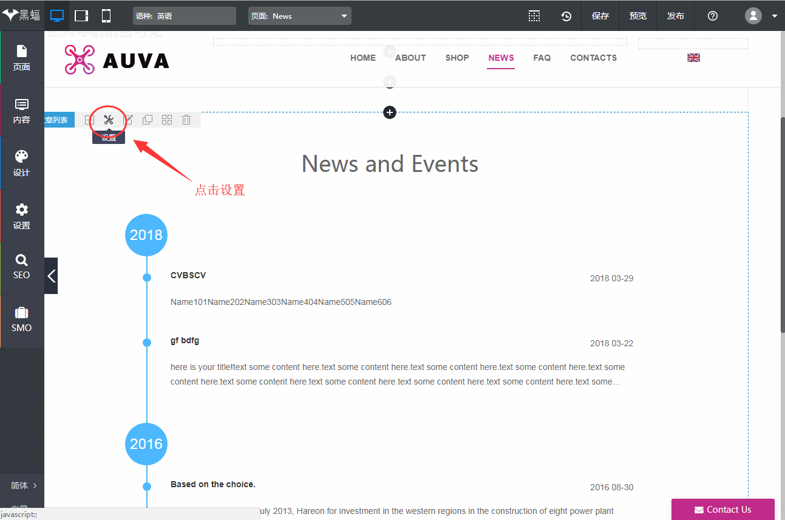This screenshot has width=785, height=520.
Task: Toggle the grid guides icon
Action: [x=534, y=16]
